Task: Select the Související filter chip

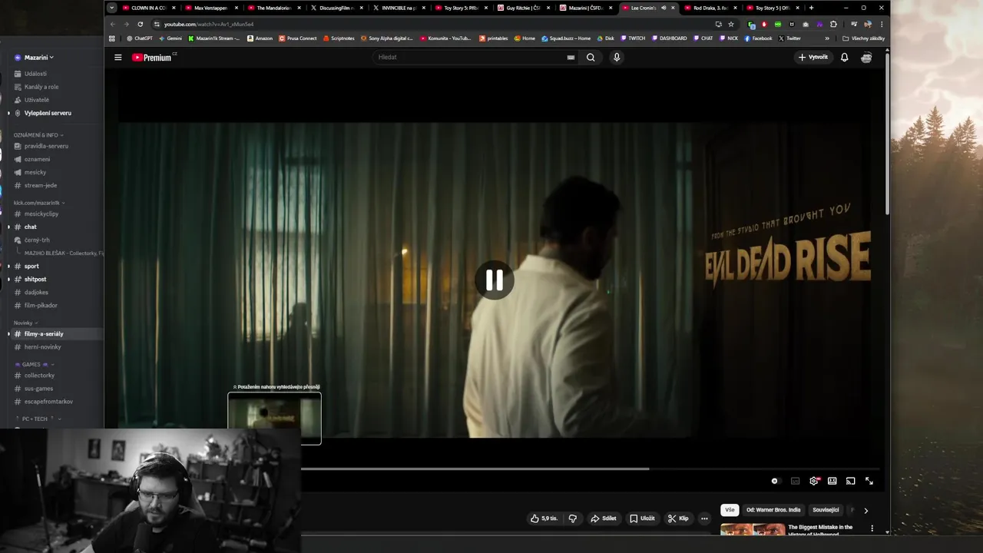Action: click(826, 510)
